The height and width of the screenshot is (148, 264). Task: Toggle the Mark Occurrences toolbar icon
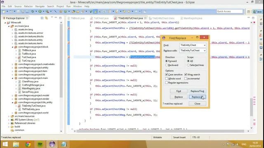95,12
